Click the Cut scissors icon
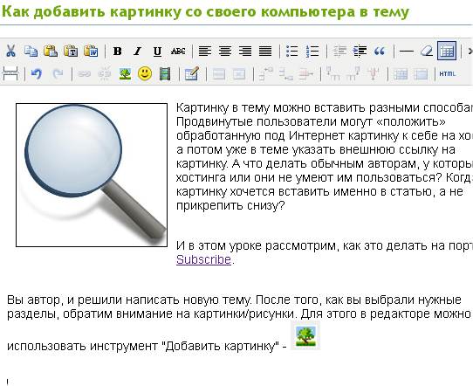This screenshot has width=473, height=386. click(10, 51)
